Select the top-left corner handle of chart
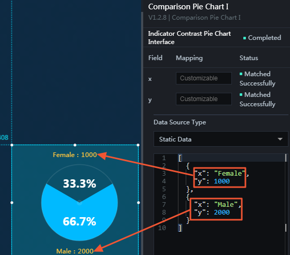This screenshot has height=255, width=290. tap(12, 145)
